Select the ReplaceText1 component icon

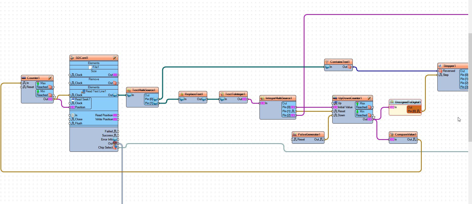point(181,94)
